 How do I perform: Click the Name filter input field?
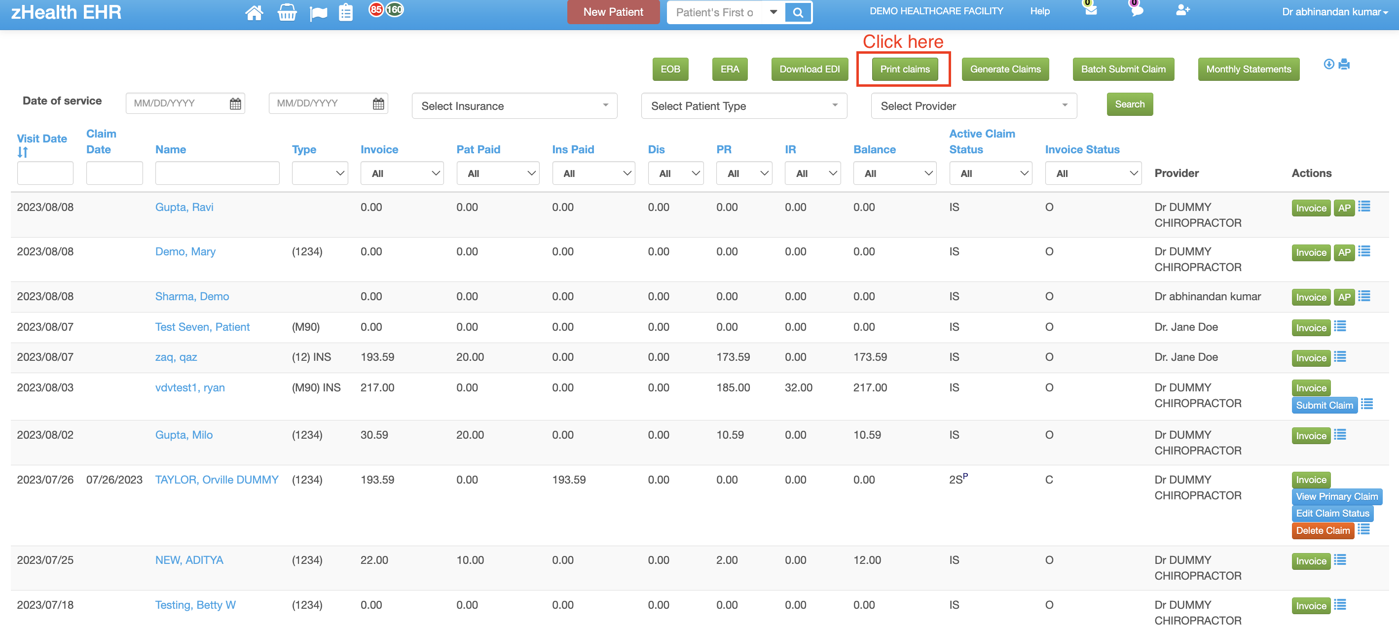click(217, 173)
